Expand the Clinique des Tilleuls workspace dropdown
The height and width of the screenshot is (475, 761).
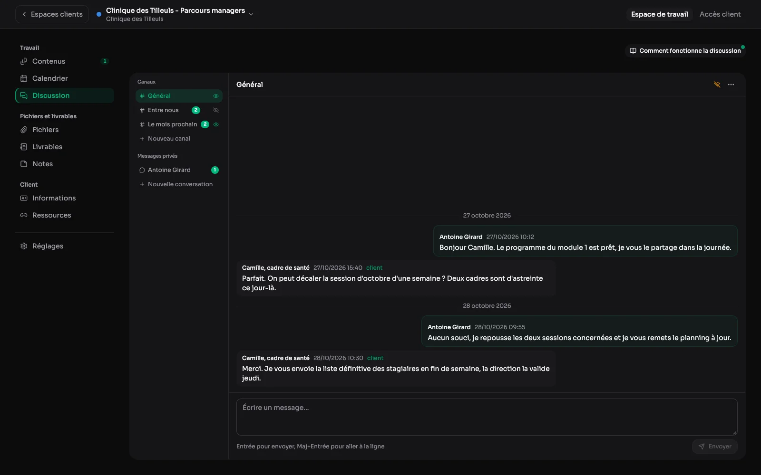(x=251, y=14)
